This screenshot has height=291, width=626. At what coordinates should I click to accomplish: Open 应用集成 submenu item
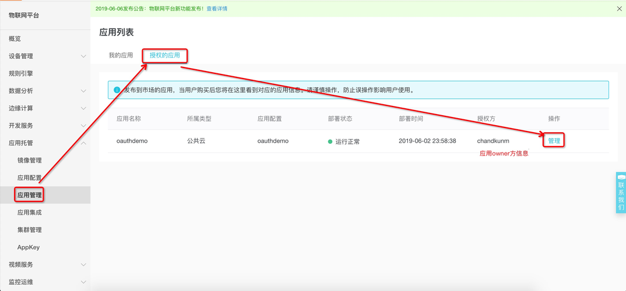point(30,212)
